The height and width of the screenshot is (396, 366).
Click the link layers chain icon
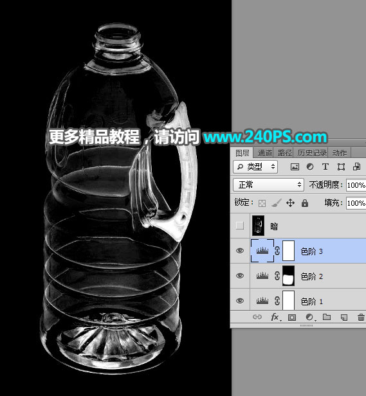pos(257,317)
